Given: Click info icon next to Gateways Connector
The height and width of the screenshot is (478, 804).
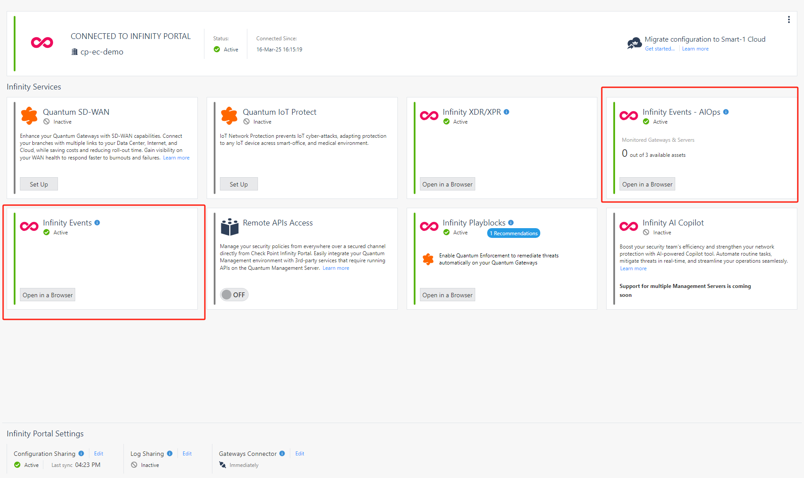Looking at the screenshot, I should (282, 454).
